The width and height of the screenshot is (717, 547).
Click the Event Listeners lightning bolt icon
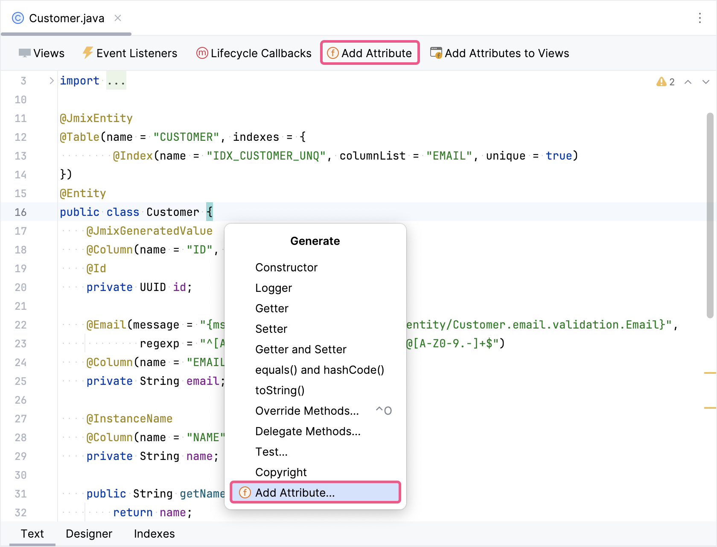87,53
